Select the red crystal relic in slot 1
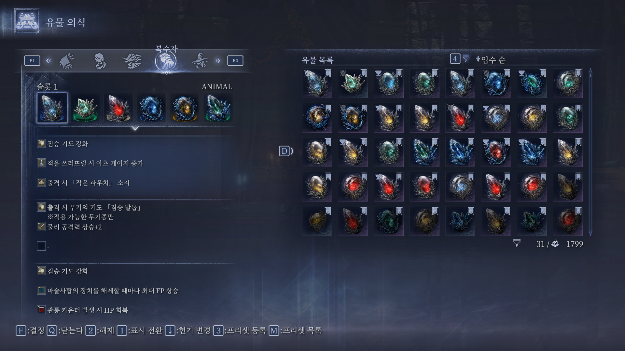 (x=118, y=108)
